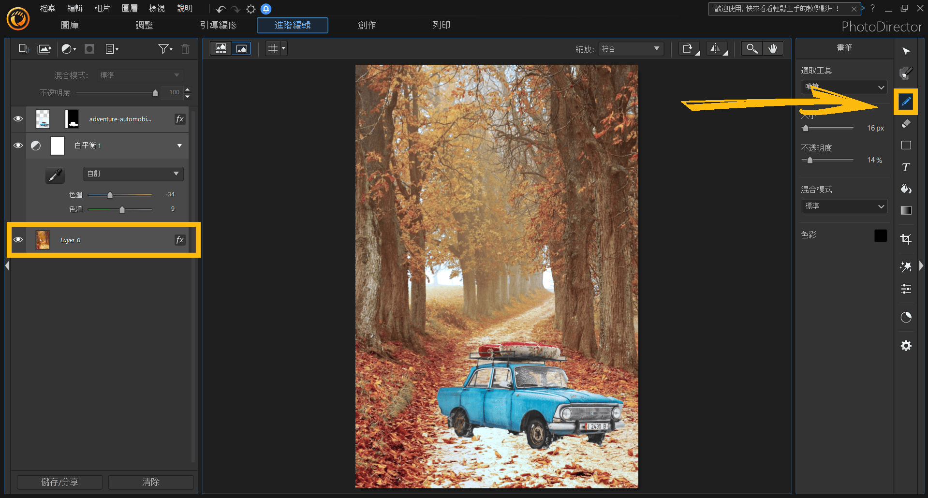Open the help question mark

(x=873, y=8)
